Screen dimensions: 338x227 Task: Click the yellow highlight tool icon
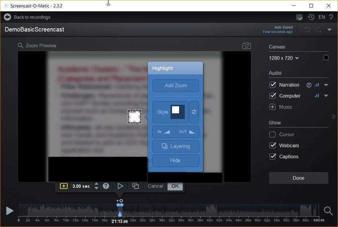[64, 186]
